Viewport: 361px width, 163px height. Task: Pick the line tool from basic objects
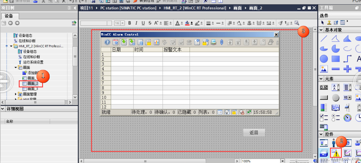324,38
